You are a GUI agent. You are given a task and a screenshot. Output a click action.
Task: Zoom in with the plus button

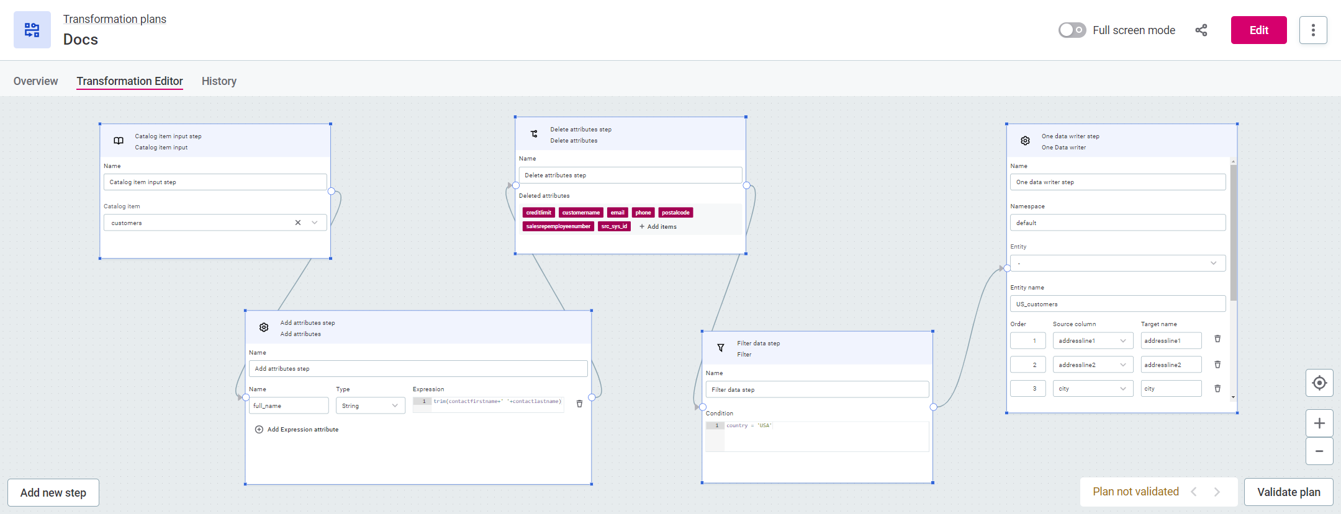point(1319,423)
